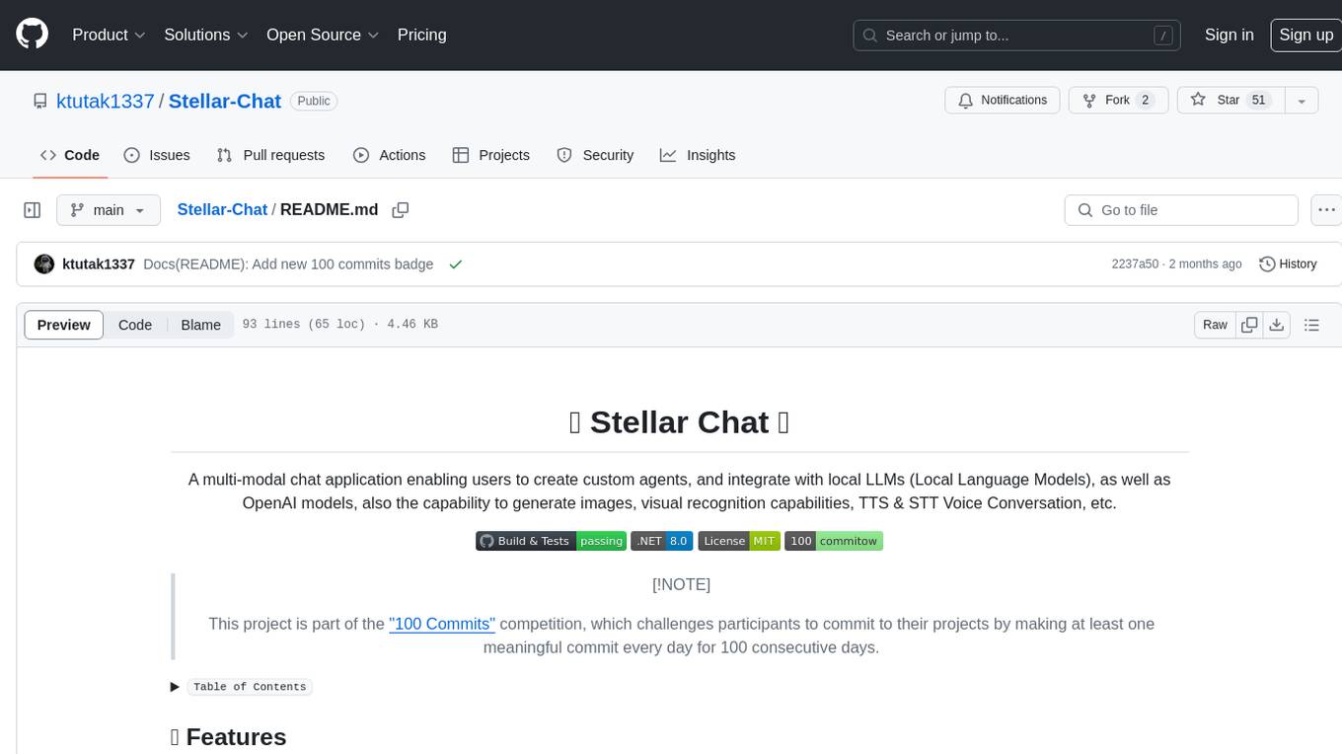Screen dimensions: 1342x754
Task: Select the Preview view
Action: [64, 325]
